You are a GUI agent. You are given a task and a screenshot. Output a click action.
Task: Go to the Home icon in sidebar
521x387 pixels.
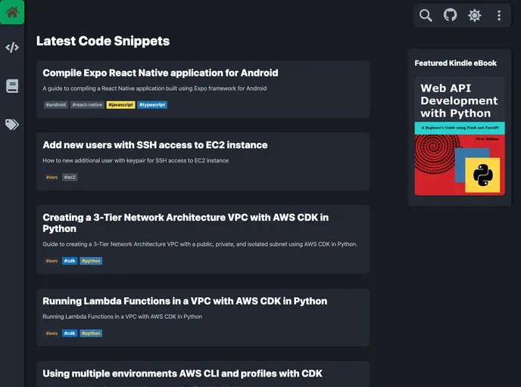click(x=12, y=12)
